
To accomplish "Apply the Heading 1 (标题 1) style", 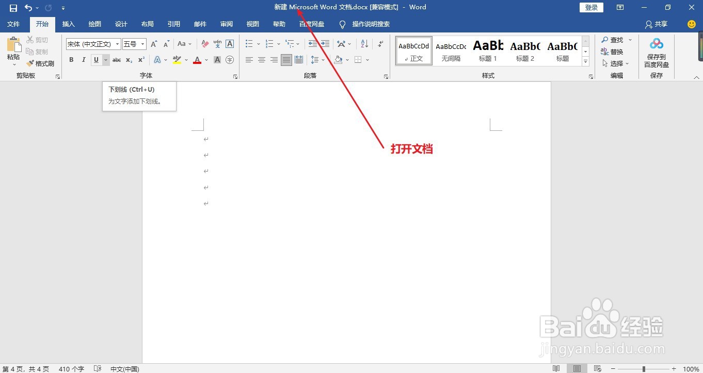I will click(x=488, y=50).
